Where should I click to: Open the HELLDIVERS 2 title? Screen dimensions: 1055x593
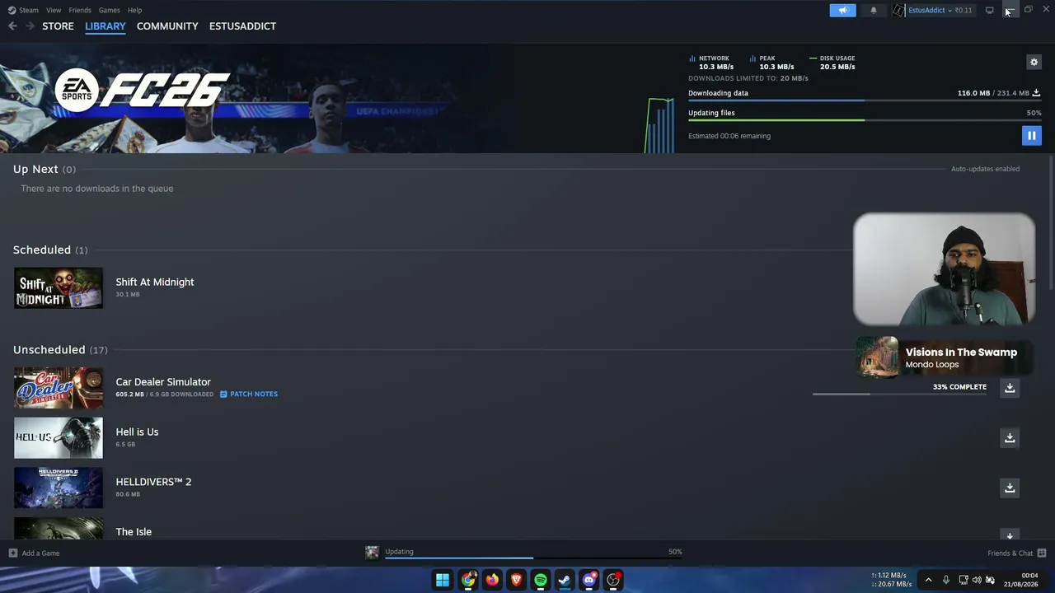tap(153, 482)
